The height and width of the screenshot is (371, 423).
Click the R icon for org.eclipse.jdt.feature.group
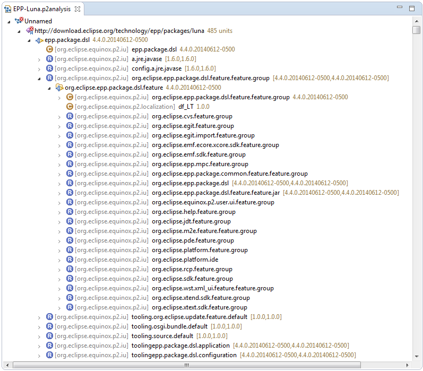pos(70,221)
